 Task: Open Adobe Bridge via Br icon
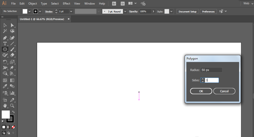114,4
